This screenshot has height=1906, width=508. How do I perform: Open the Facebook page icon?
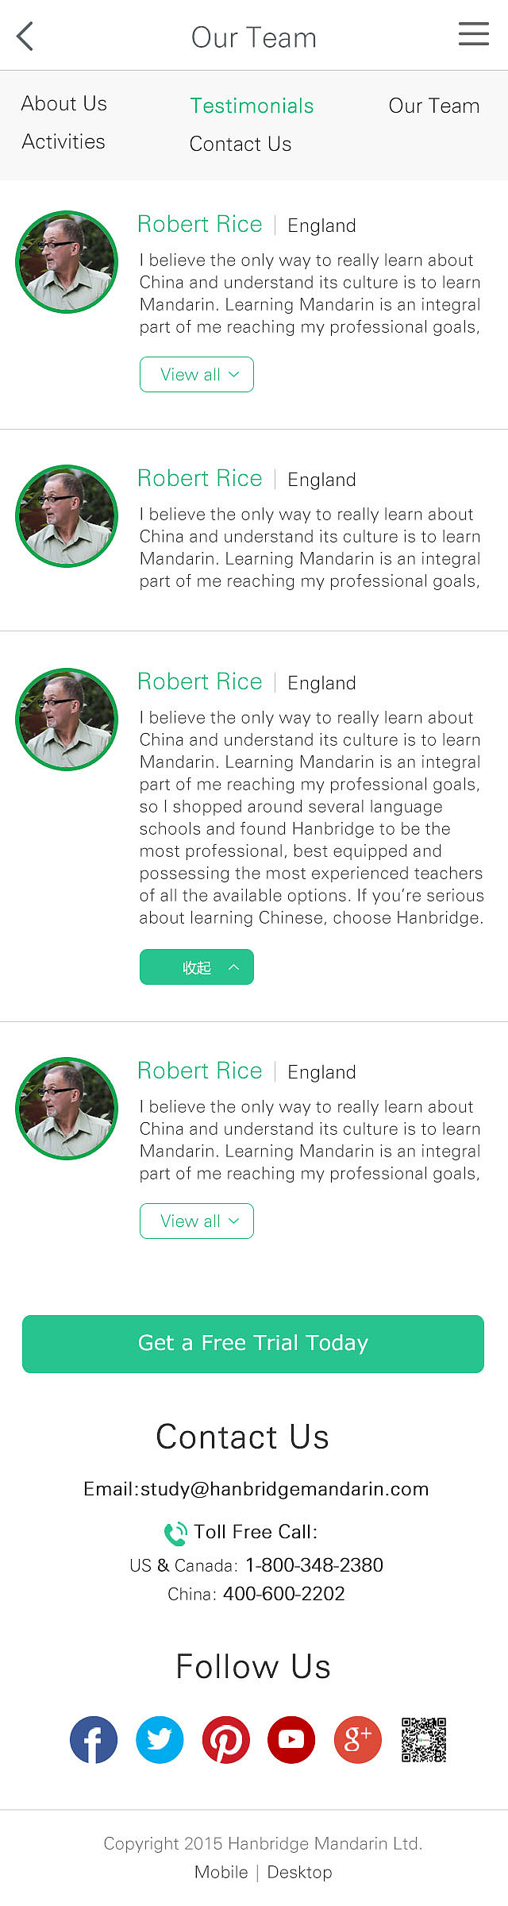94,1739
